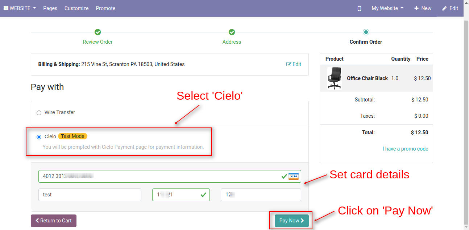Viewport: 469px width, 230px height.
Task: Select the Cielo radio button
Action: click(x=39, y=137)
